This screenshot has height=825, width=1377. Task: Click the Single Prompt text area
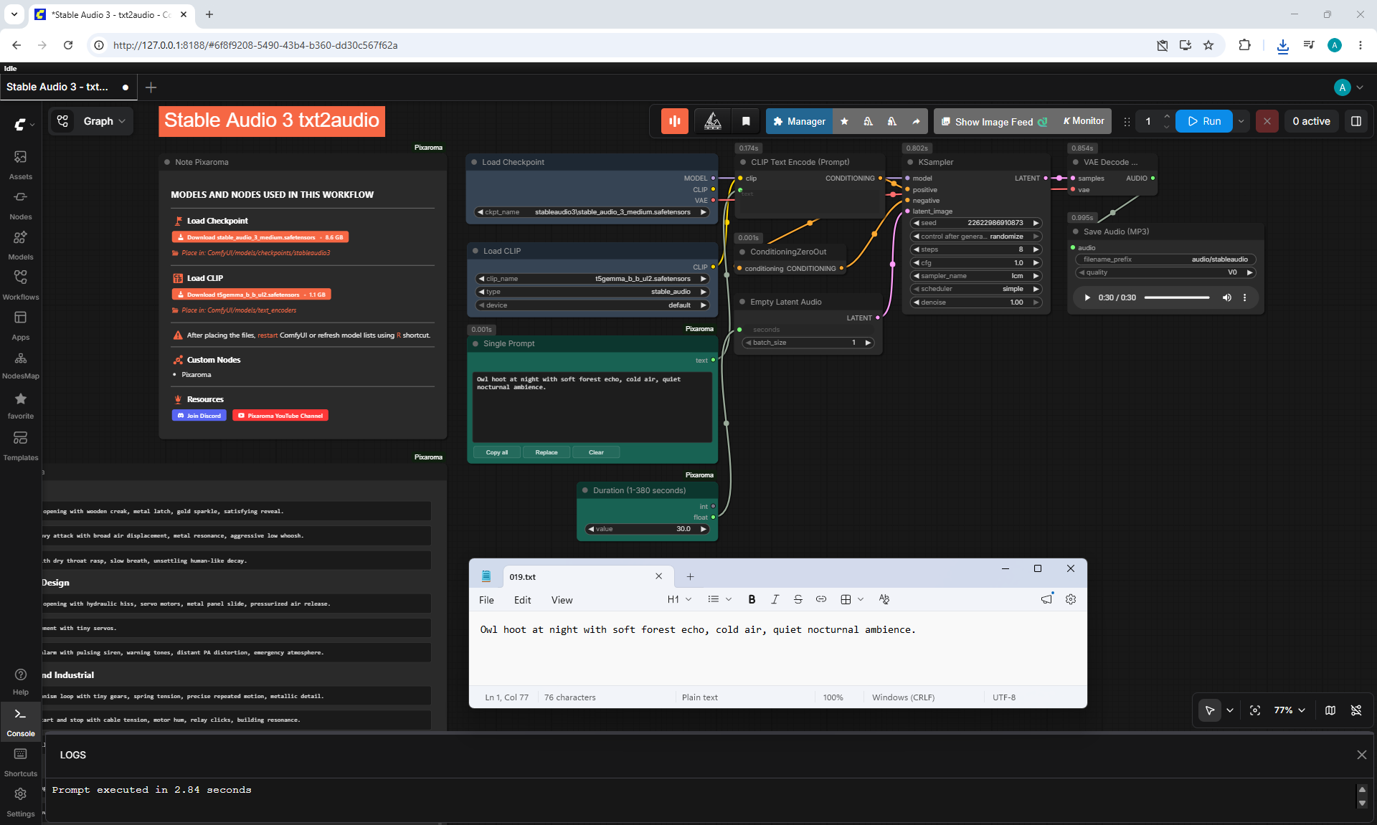coord(592,406)
